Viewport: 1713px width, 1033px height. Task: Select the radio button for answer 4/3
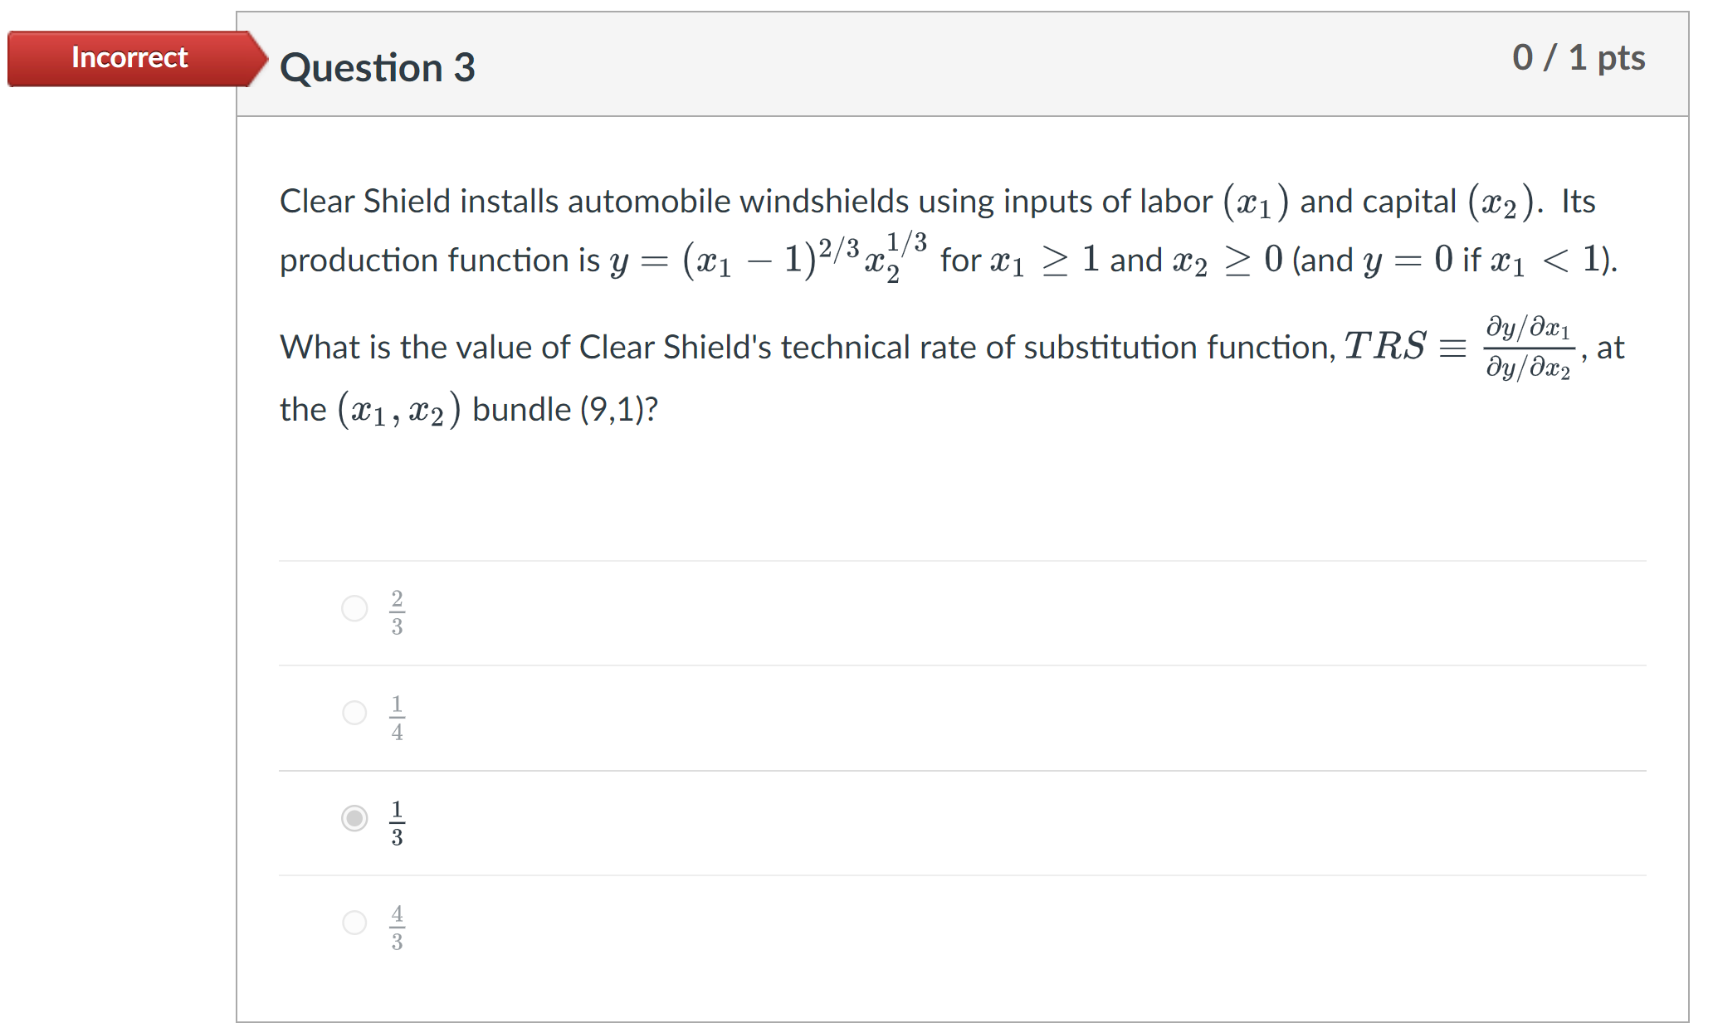[354, 923]
